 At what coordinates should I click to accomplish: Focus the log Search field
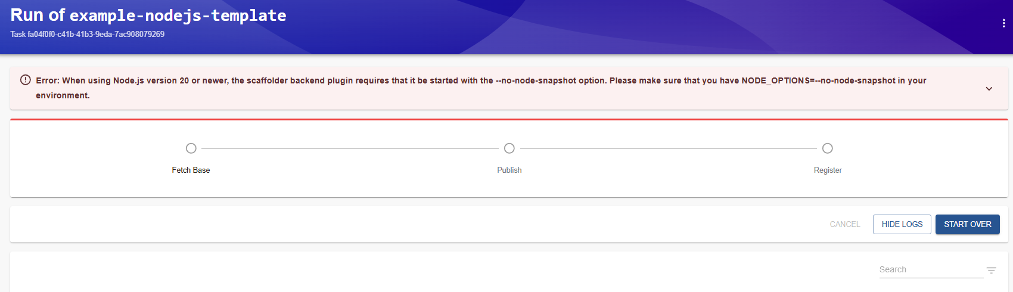tap(930, 270)
